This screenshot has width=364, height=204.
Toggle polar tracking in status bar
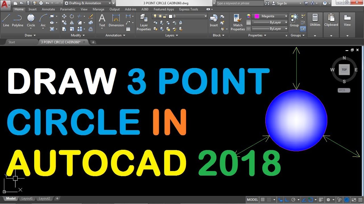click(293, 200)
